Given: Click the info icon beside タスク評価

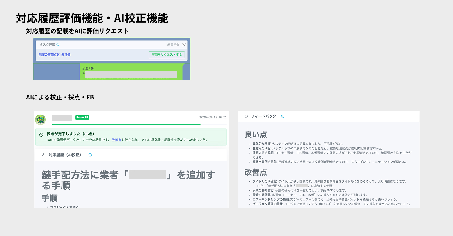Looking at the screenshot, I should click(58, 45).
